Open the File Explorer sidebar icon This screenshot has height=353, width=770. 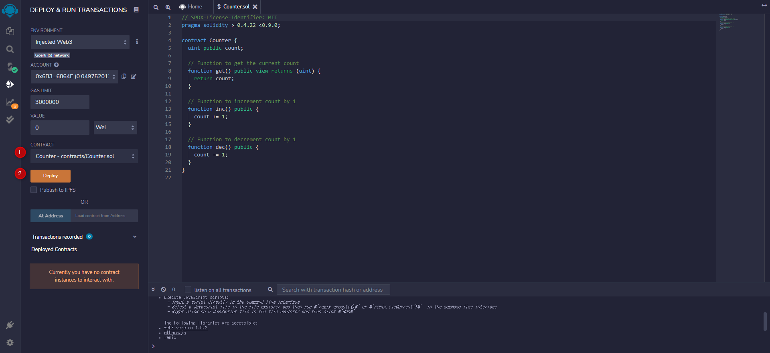coord(10,31)
